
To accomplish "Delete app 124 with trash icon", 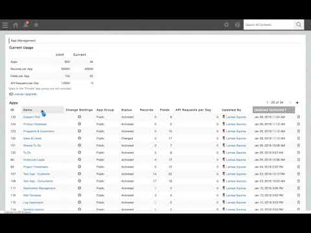I will (x=299, y=124).
